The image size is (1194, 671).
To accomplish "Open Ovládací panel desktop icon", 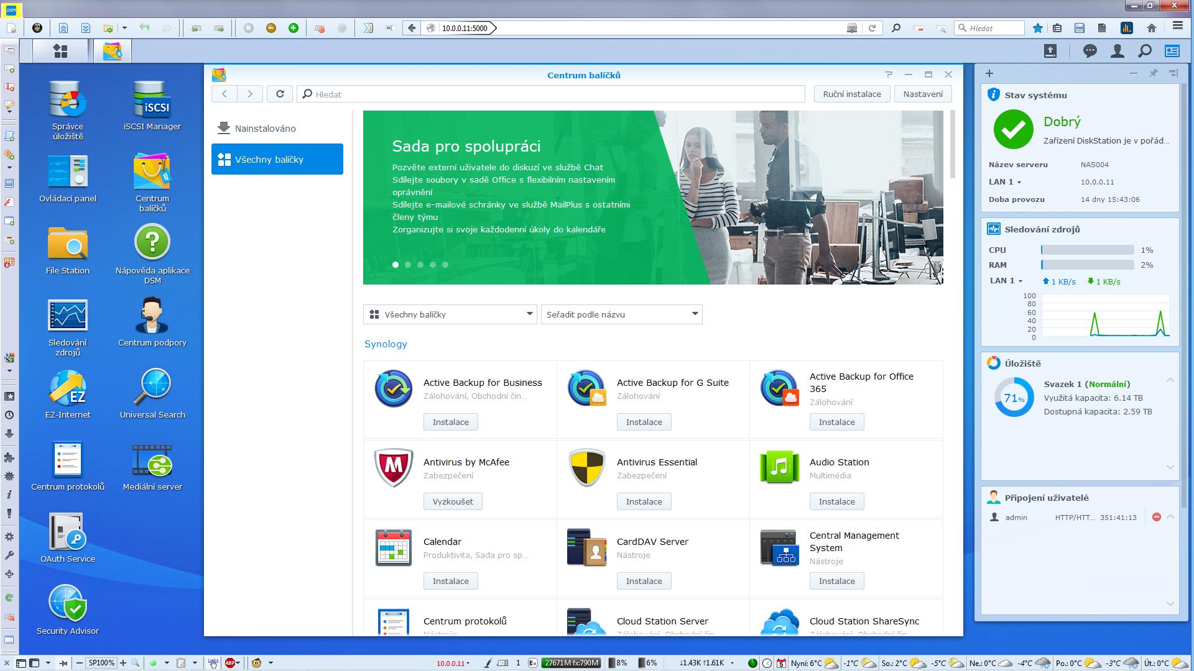I will (x=68, y=171).
